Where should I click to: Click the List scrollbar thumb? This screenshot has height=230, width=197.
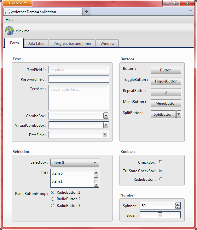tap(96, 176)
